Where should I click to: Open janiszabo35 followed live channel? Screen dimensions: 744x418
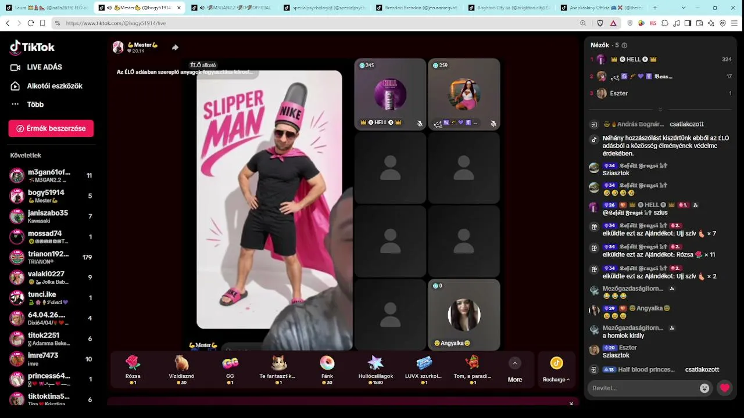[x=51, y=217]
